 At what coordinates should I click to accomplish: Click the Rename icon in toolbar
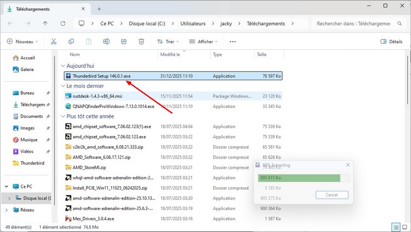point(106,42)
